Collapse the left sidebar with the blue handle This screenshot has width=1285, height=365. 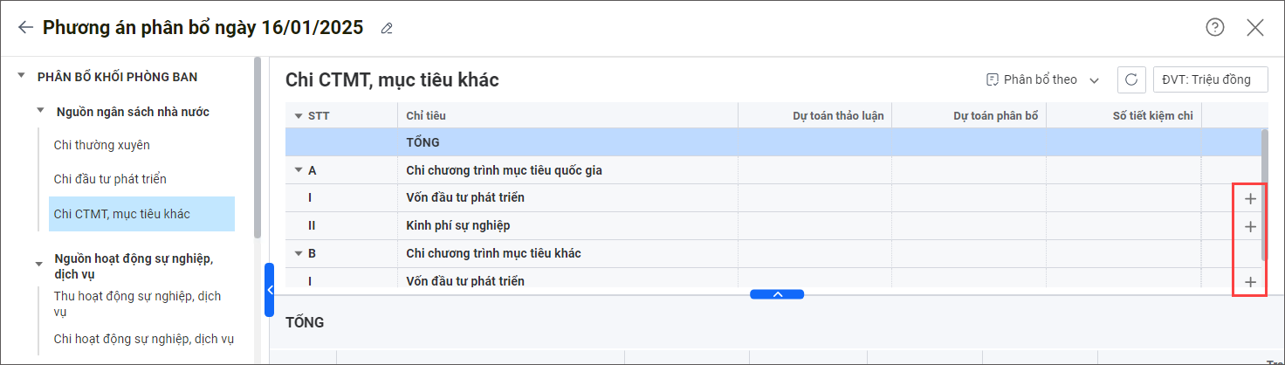click(269, 289)
